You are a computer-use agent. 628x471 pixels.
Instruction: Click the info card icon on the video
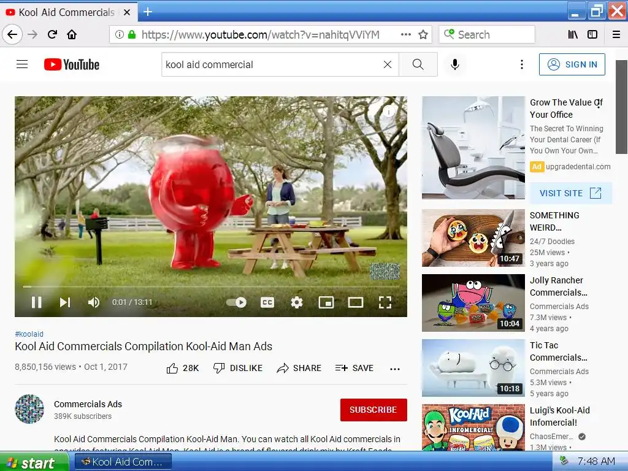pos(388,112)
